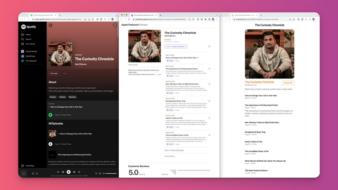Open Your Library in the Spotify sidebar
This screenshot has height=190, width=338.
click(30, 44)
